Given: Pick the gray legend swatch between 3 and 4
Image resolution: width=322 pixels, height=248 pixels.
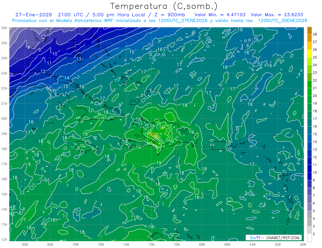Looking at the screenshot, I should (309, 222).
